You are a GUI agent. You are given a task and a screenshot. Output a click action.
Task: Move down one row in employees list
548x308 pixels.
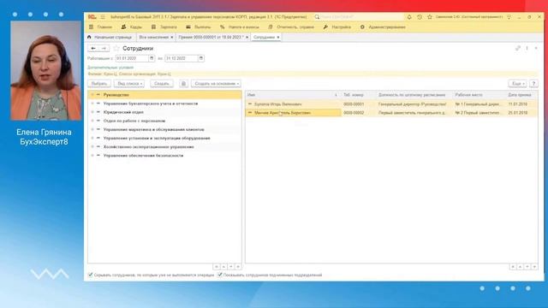pyautogui.click(x=527, y=267)
